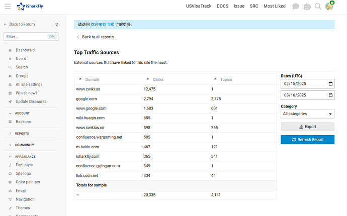
Task: Open the header search magnifier
Action: tap(318, 7)
